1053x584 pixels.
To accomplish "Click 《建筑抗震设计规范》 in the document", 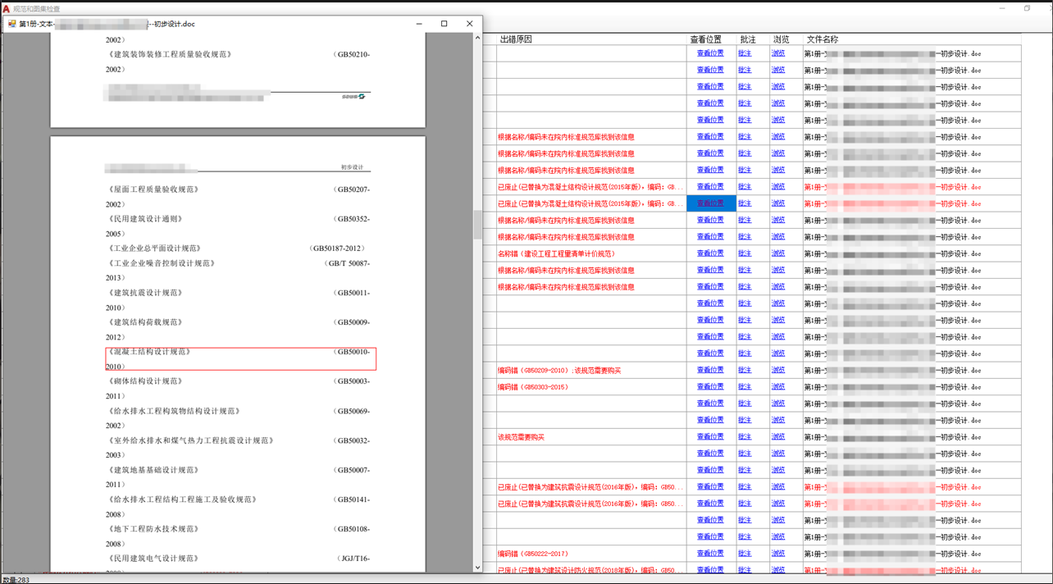I will [145, 293].
